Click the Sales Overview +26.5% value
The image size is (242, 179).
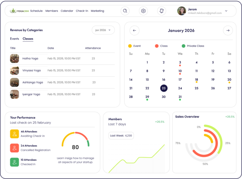point(230,117)
